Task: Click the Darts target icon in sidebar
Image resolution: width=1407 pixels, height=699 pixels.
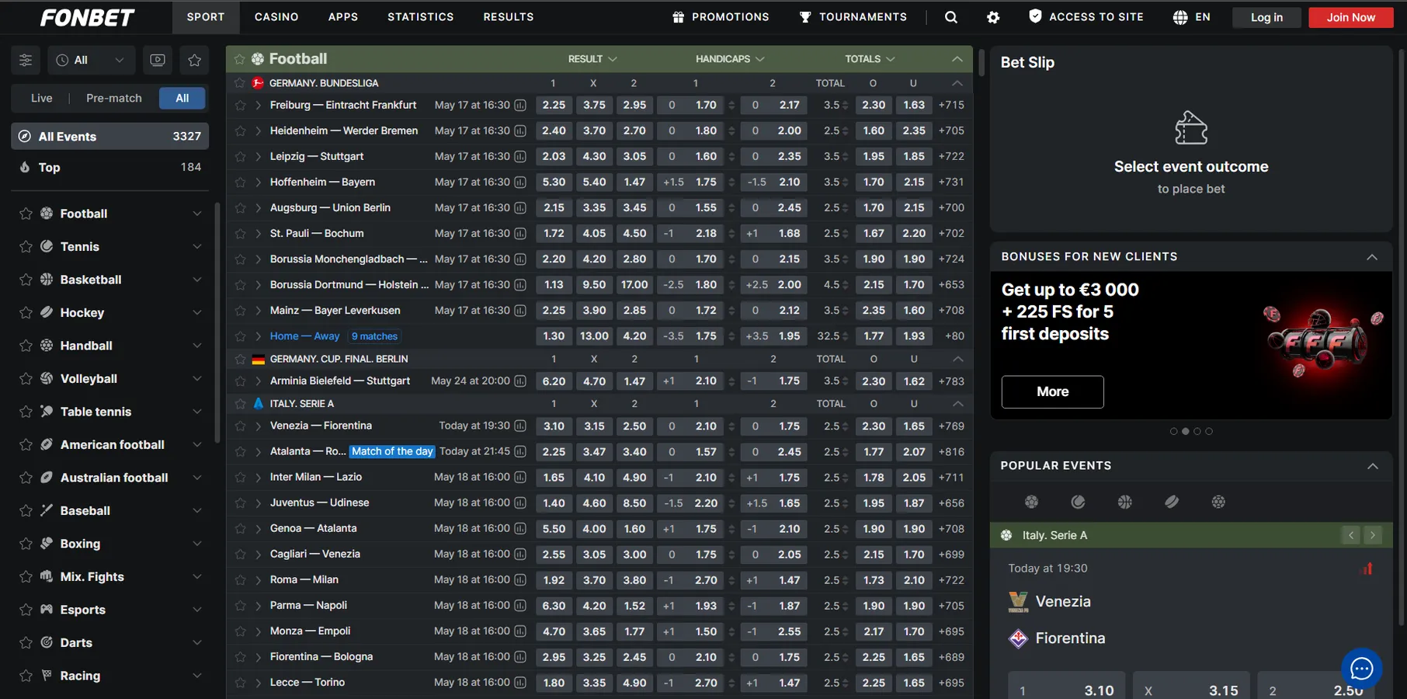Action: tap(47, 642)
